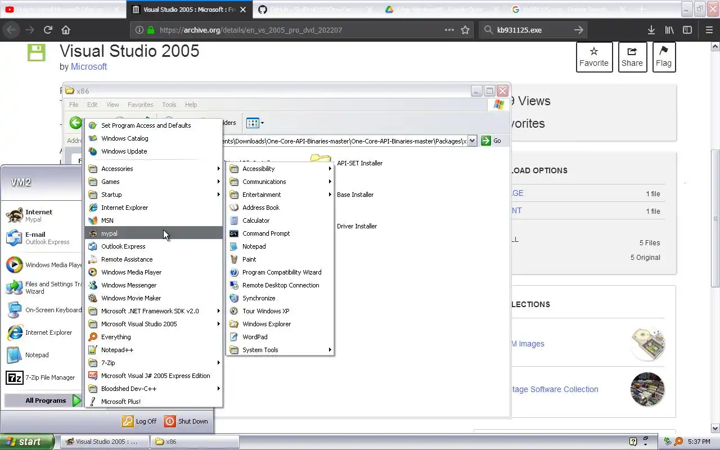Open Notepad++ from All Programs

coord(154,350)
